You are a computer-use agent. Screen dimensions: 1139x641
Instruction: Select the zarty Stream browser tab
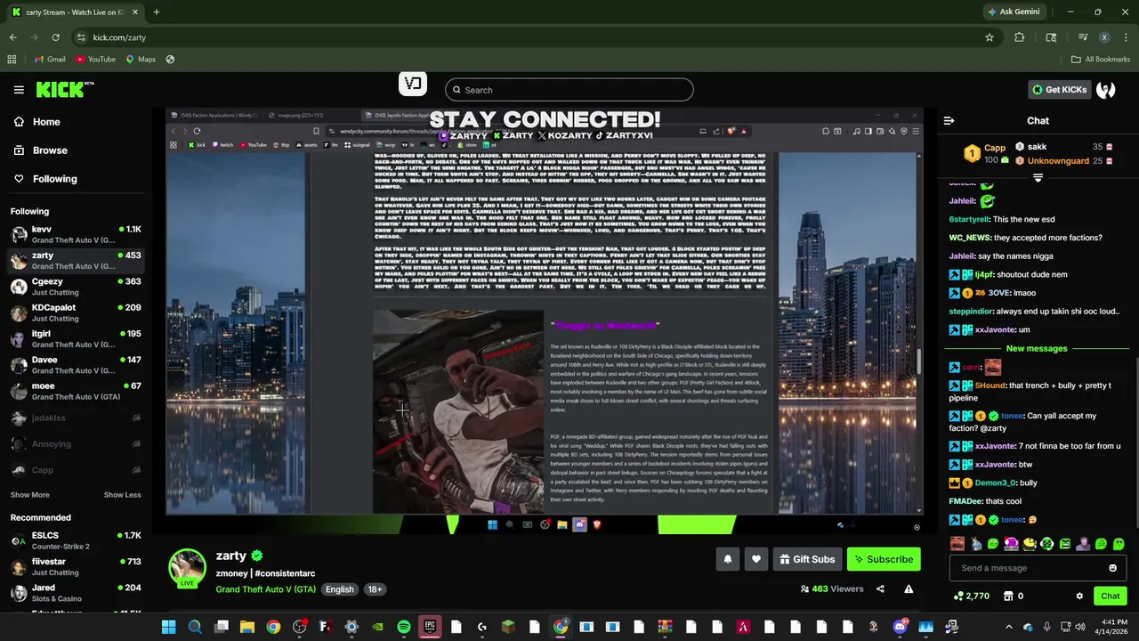(73, 12)
